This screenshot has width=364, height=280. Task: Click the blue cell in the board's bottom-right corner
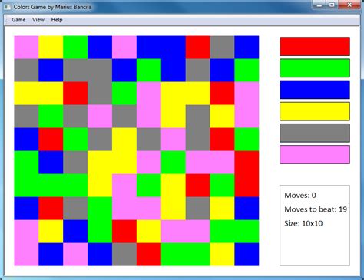[247, 255]
